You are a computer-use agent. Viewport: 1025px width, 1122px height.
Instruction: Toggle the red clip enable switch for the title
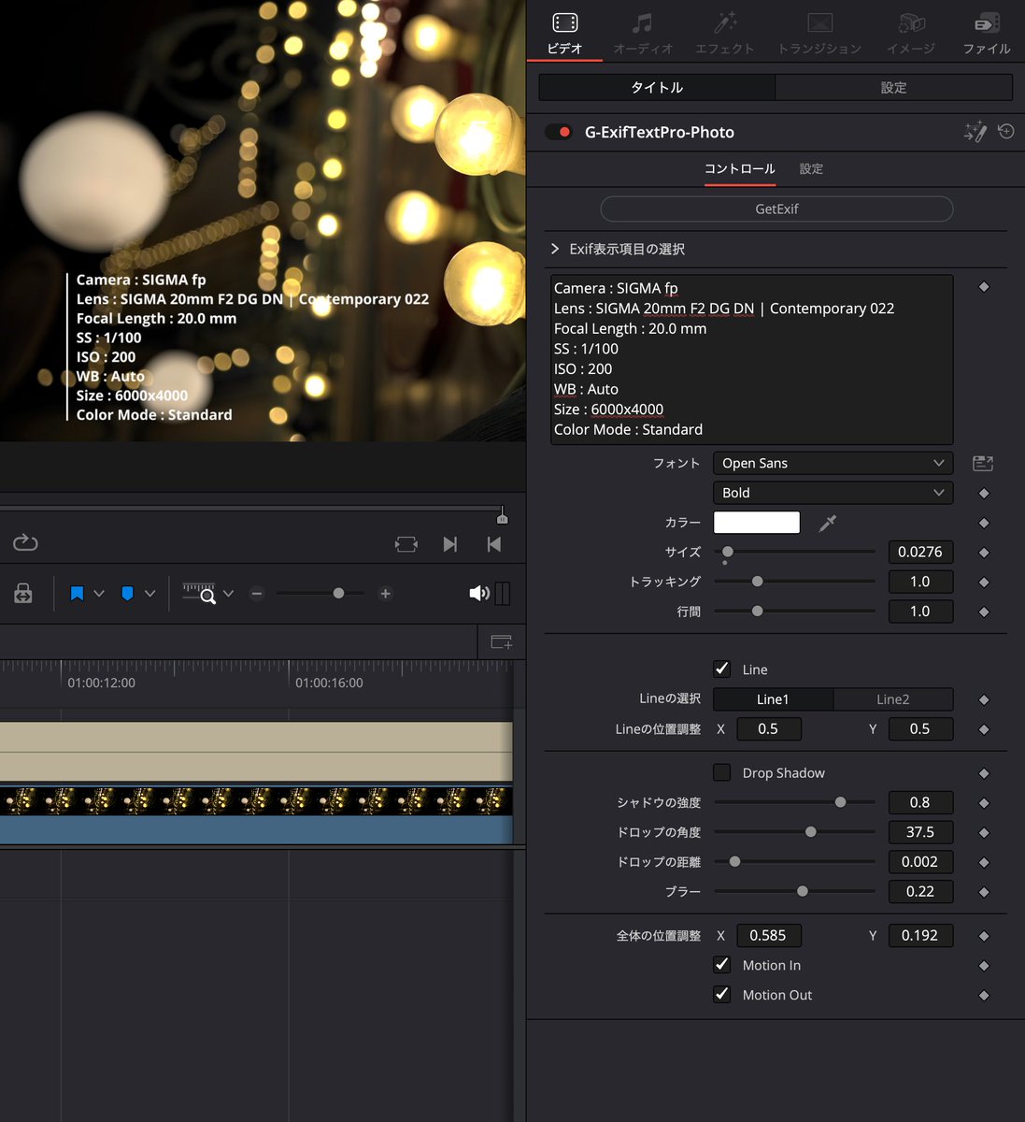tap(558, 132)
